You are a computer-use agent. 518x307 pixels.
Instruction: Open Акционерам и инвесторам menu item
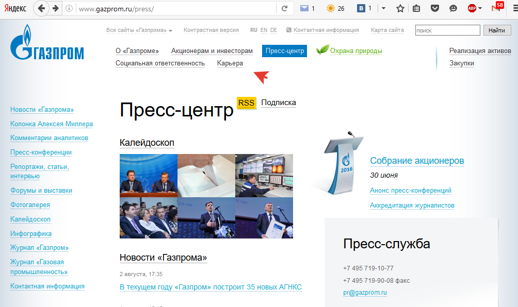(x=212, y=51)
